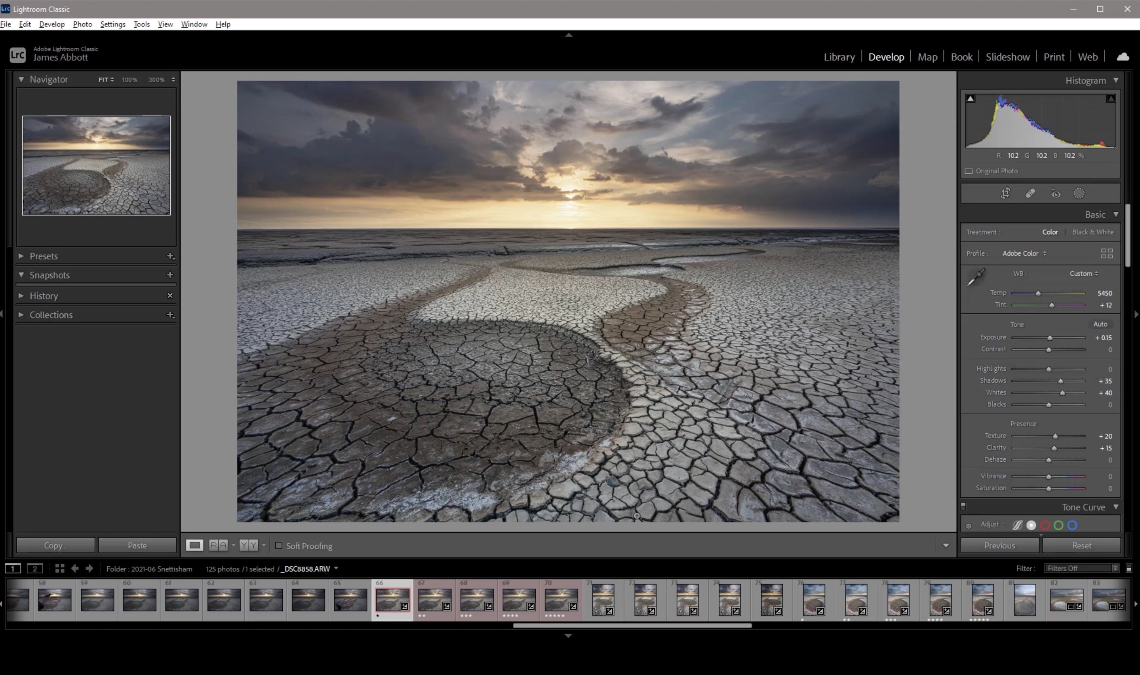Image resolution: width=1140 pixels, height=675 pixels.
Task: Open the Filters Off dropdown in the filmstrip
Action: tap(1079, 568)
